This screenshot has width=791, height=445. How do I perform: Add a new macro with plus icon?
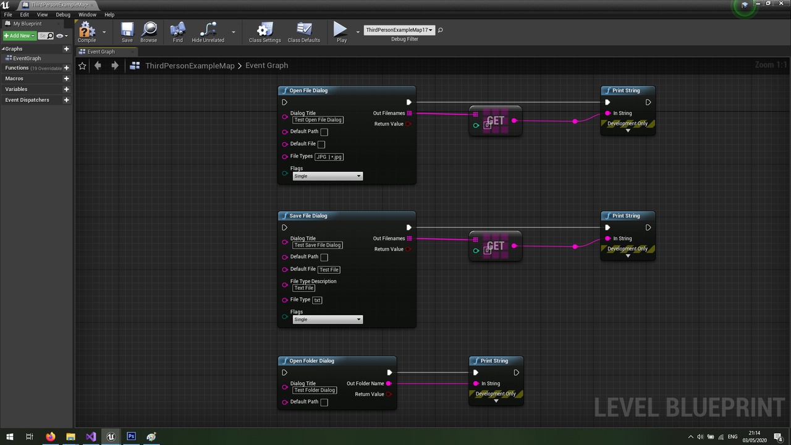tap(66, 78)
